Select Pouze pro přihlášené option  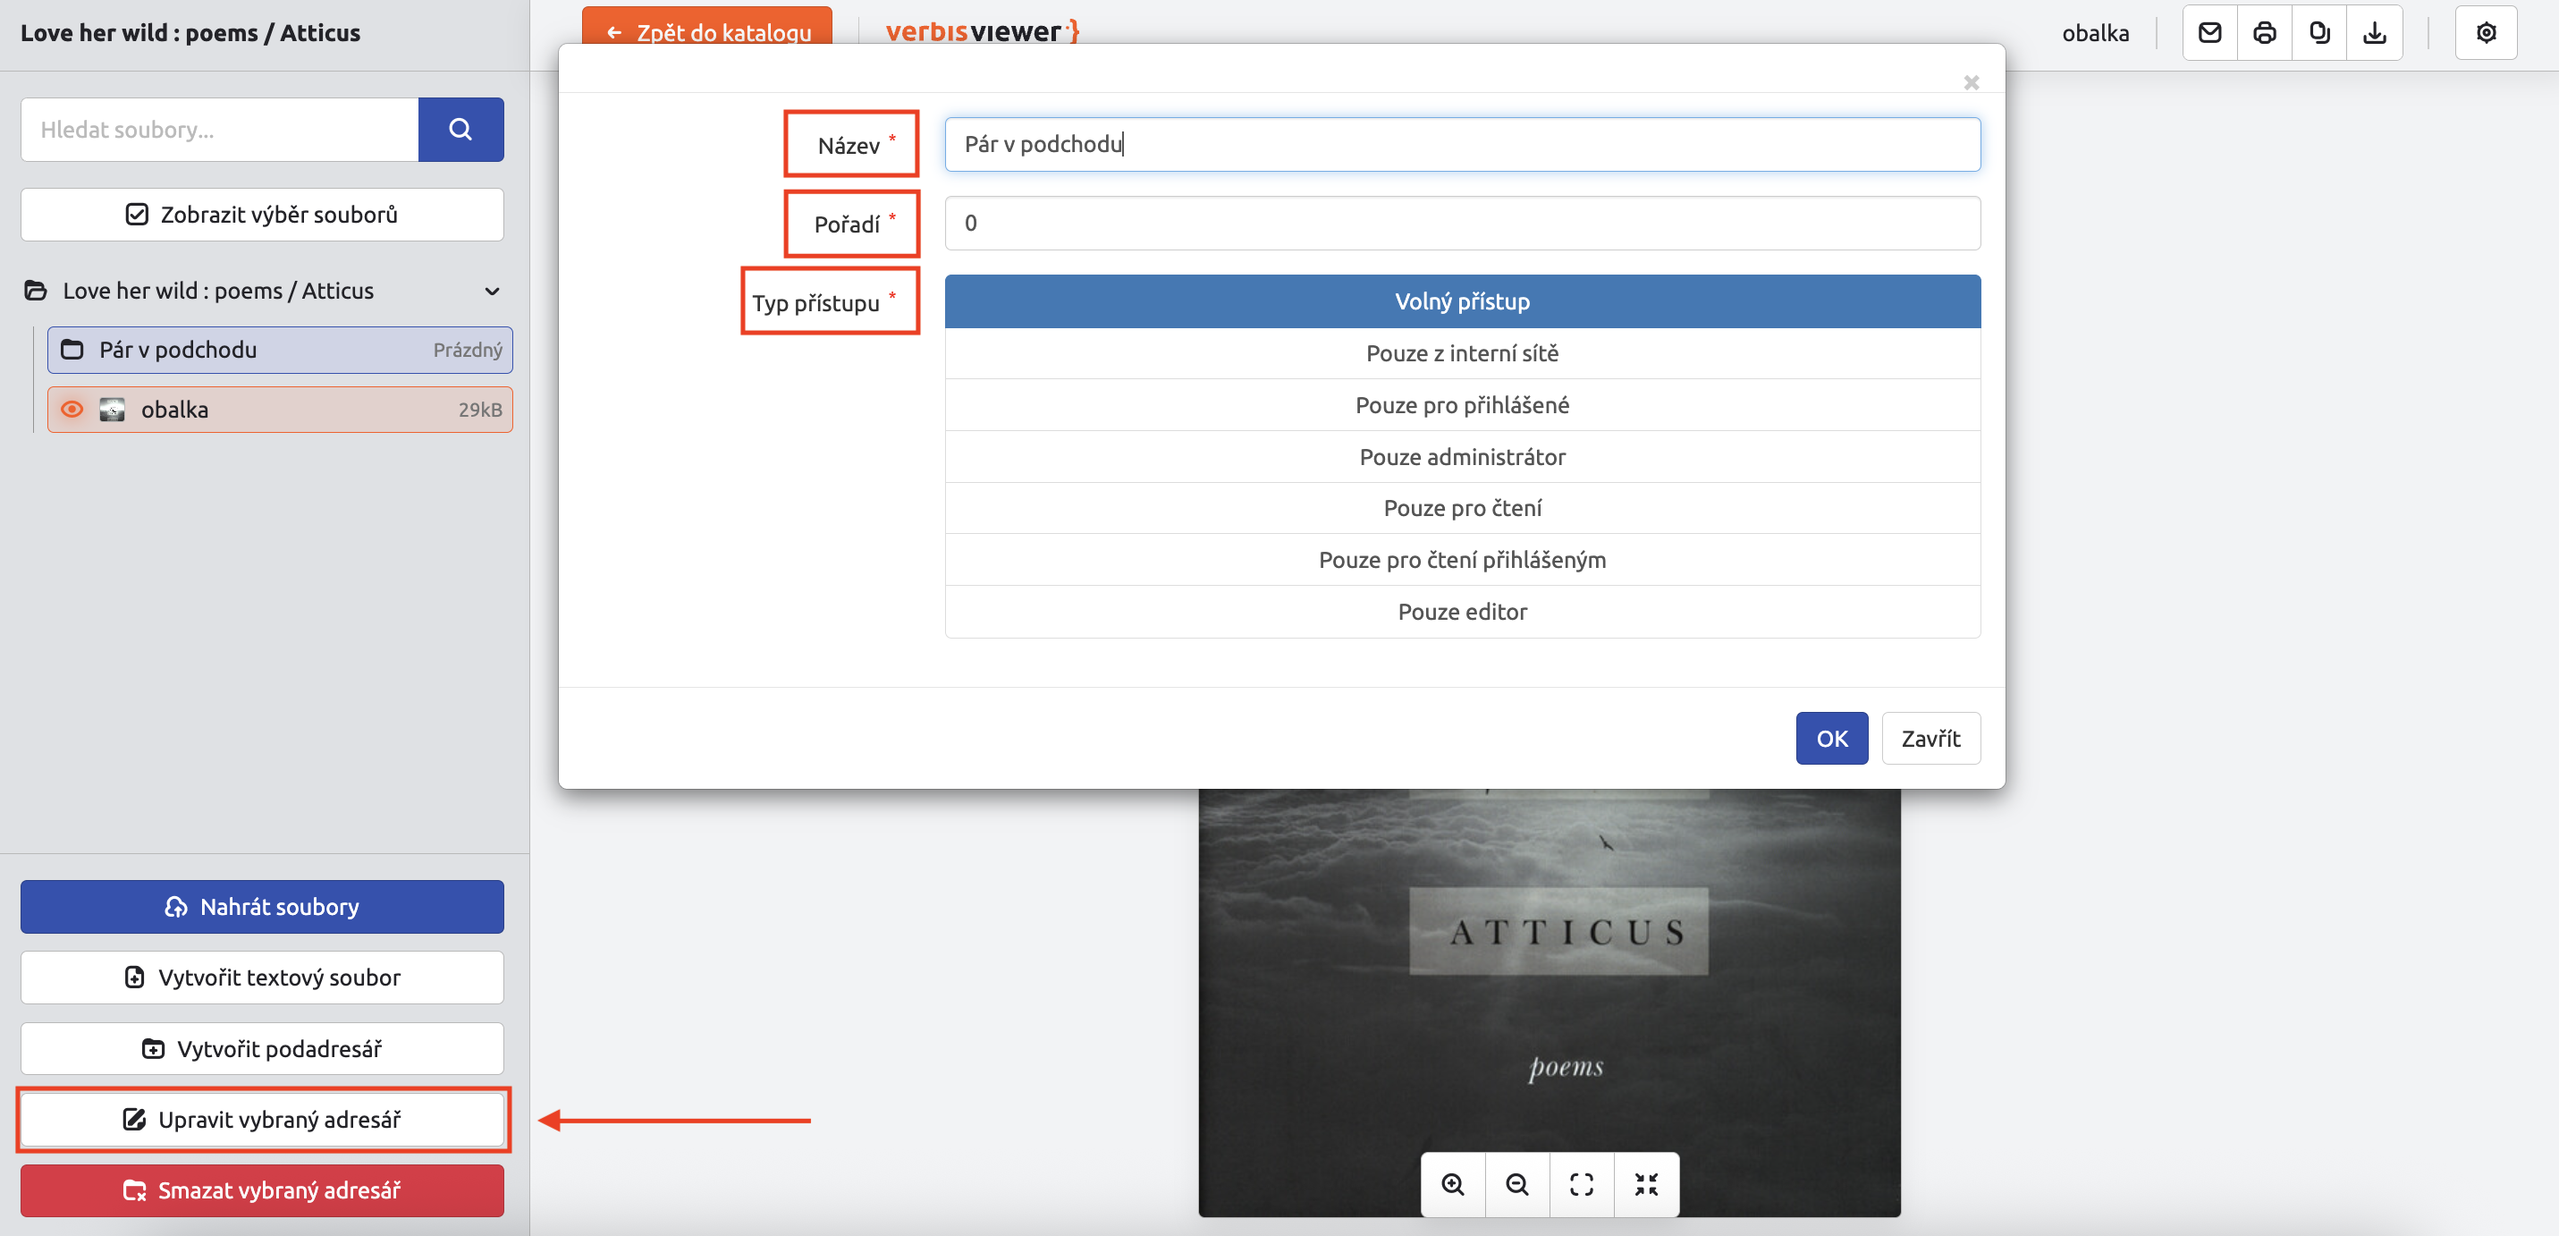1462,404
